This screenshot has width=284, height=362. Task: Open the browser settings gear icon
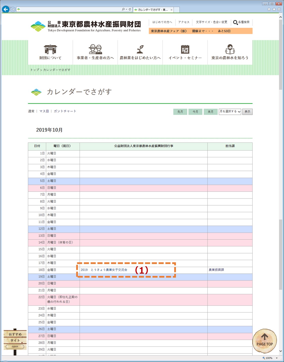(x=279, y=9)
